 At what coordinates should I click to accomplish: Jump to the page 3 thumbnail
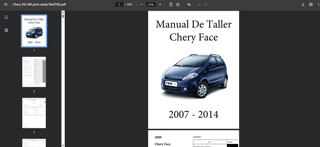[x=34, y=113]
